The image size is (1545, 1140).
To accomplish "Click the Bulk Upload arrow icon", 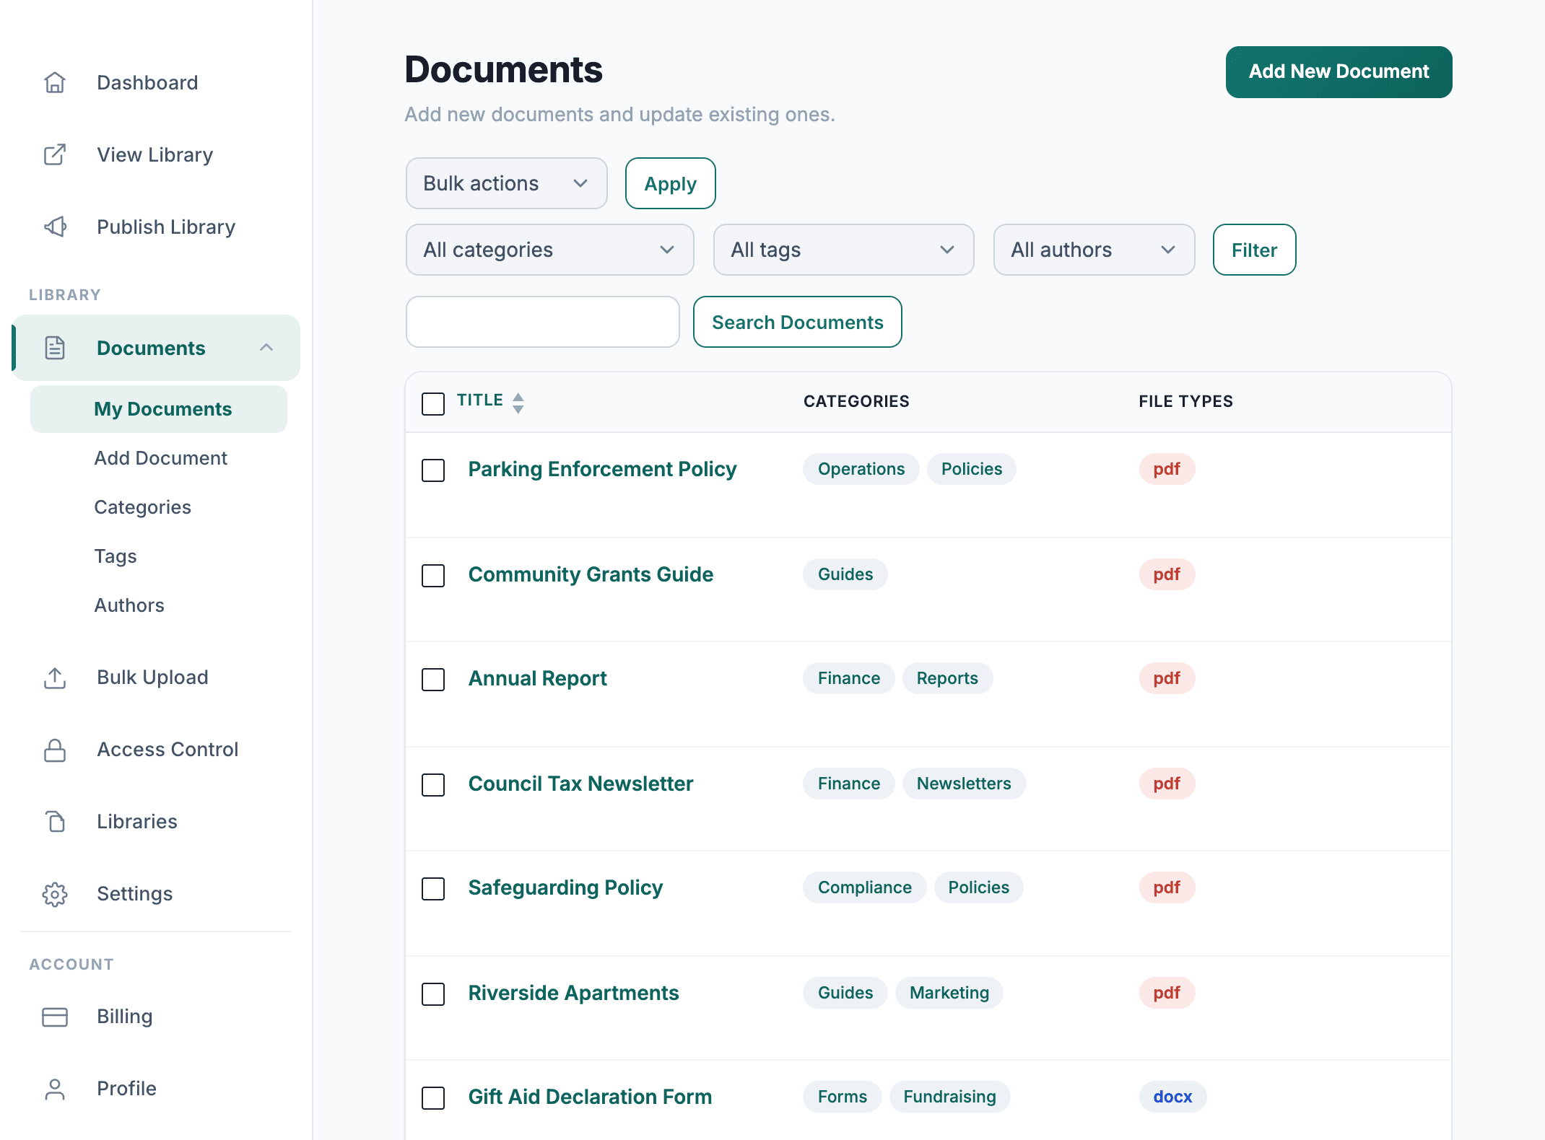I will 55,677.
